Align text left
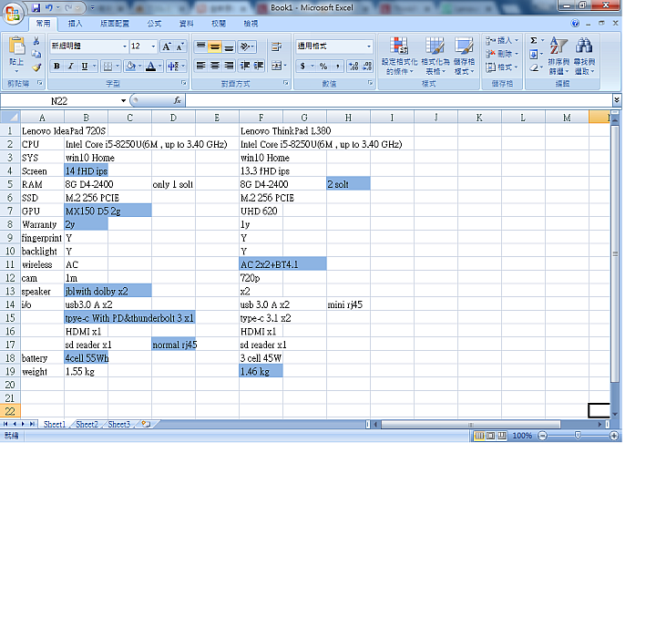Viewport: 656px width, 618px height. tap(200, 66)
